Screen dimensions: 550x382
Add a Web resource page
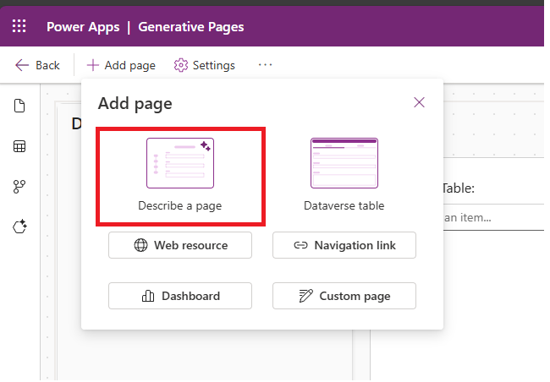(180, 245)
